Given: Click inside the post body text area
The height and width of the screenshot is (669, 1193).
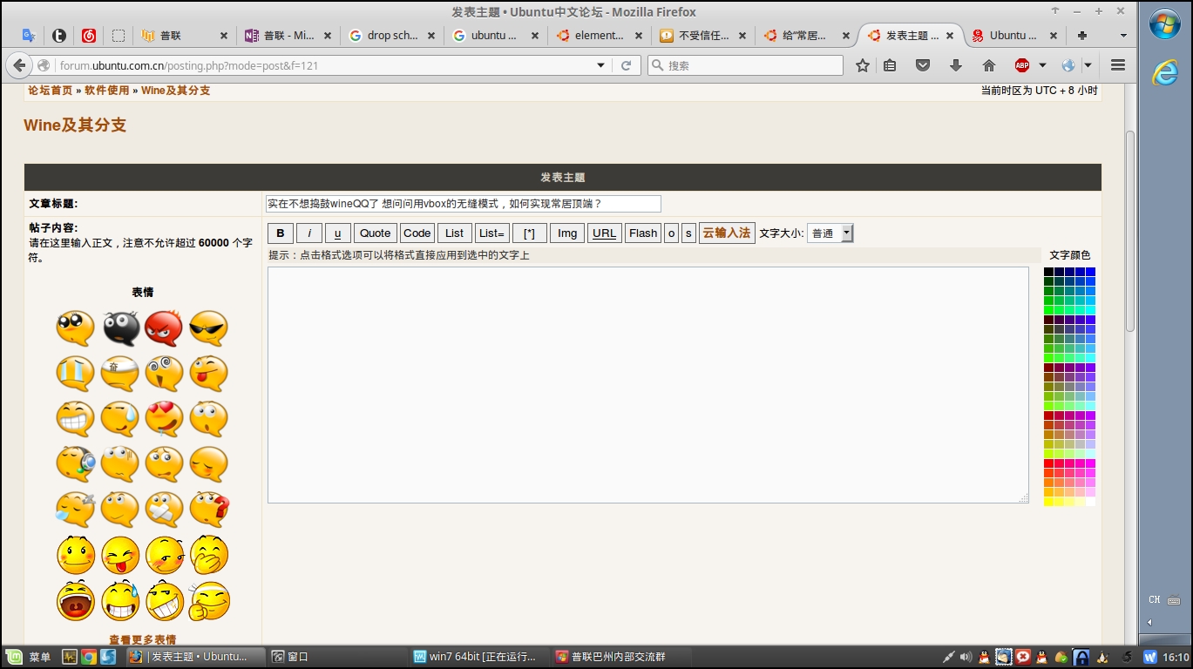Looking at the screenshot, I should pos(648,385).
